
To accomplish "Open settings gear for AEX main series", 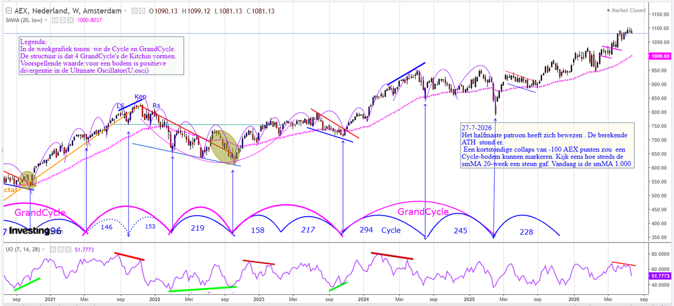I will tap(142, 11).
